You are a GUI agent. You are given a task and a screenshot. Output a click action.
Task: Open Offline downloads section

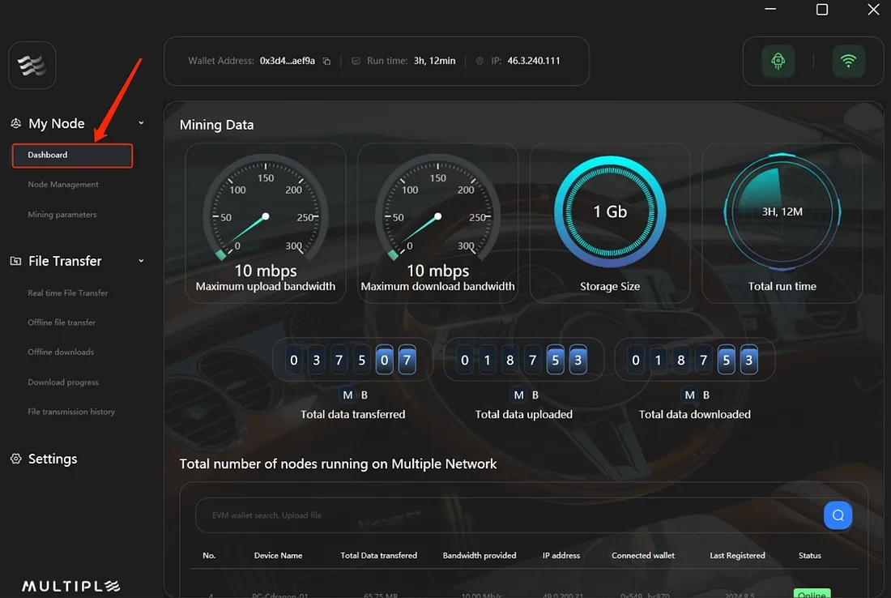coord(61,352)
